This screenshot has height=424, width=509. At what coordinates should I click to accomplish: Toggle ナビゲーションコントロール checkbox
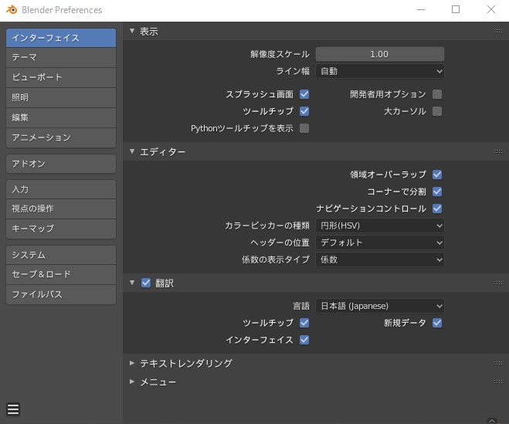point(437,209)
